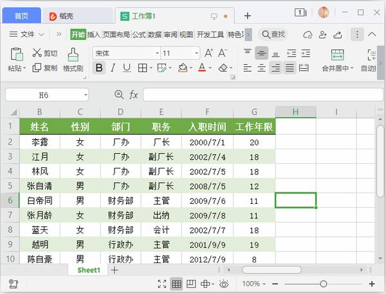Apply italic formatting
This screenshot has width=386, height=294.
[113, 68]
